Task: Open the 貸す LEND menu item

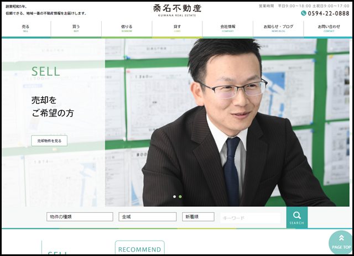Action: pyautogui.click(x=177, y=28)
